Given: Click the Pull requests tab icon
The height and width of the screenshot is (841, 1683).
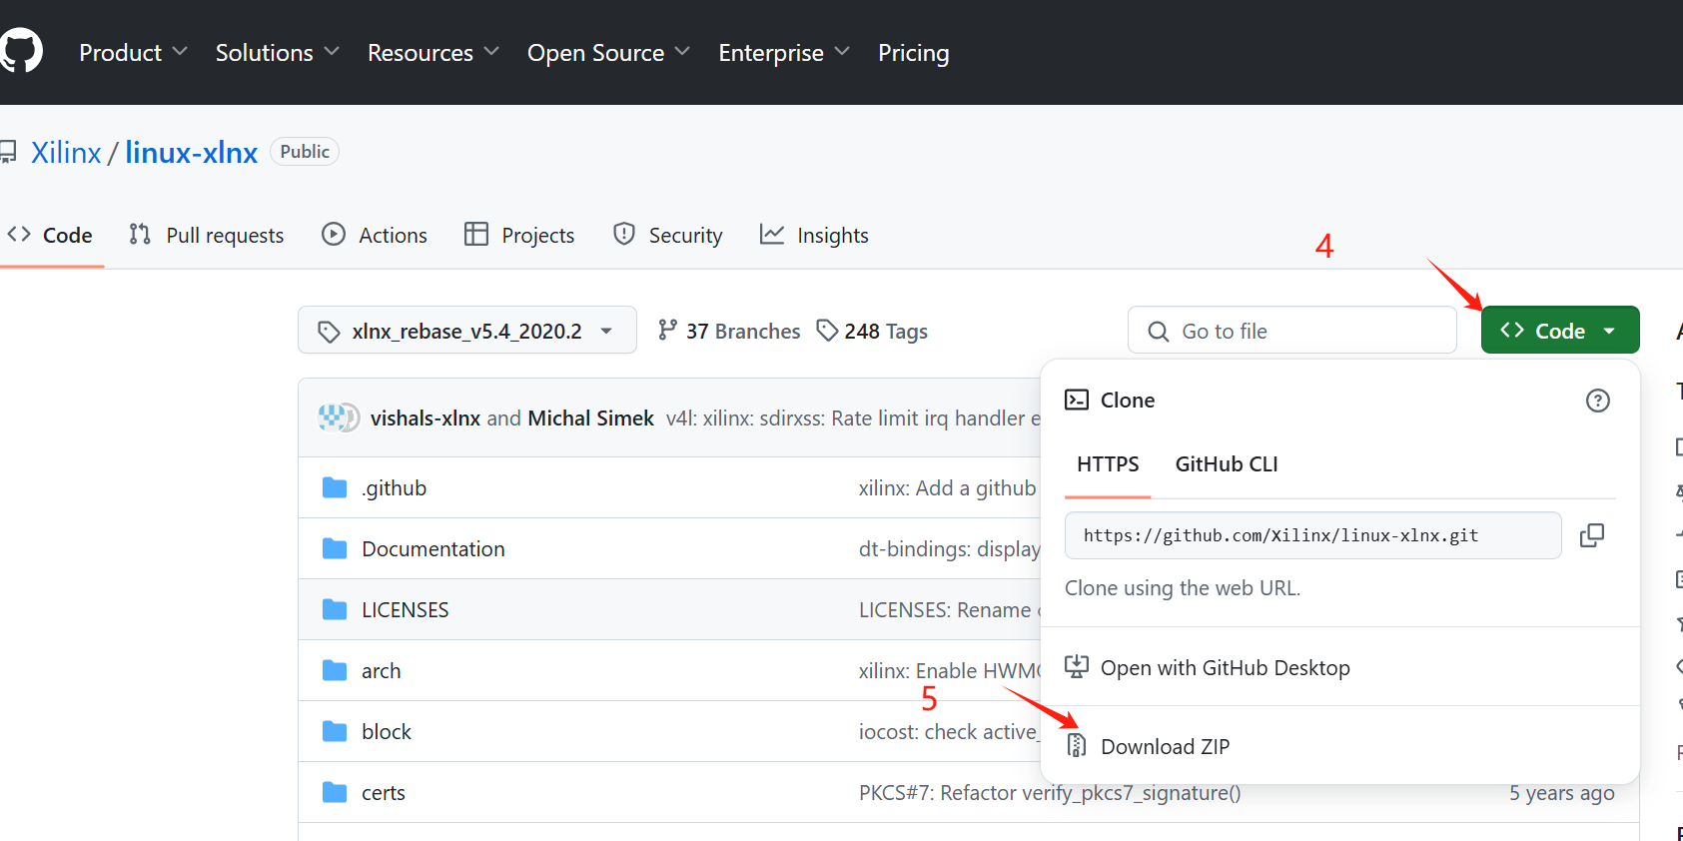Looking at the screenshot, I should pos(140,234).
